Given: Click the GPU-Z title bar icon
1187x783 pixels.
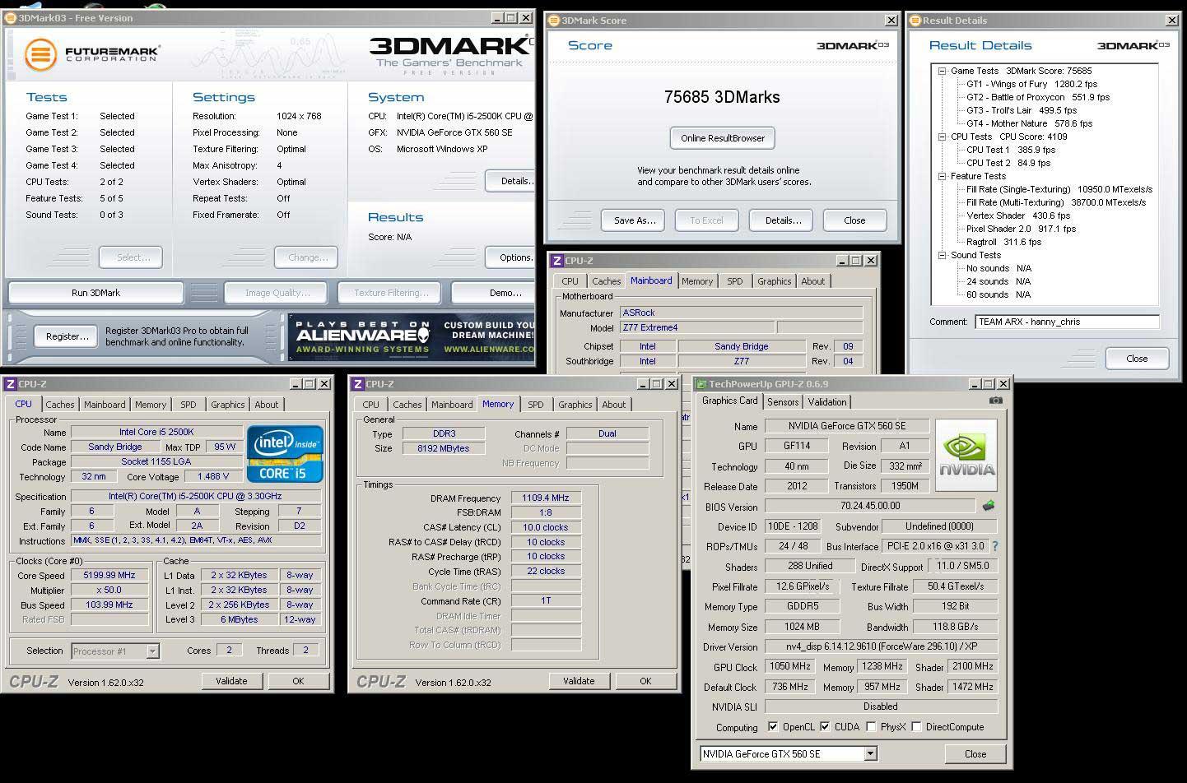Looking at the screenshot, I should (x=701, y=384).
